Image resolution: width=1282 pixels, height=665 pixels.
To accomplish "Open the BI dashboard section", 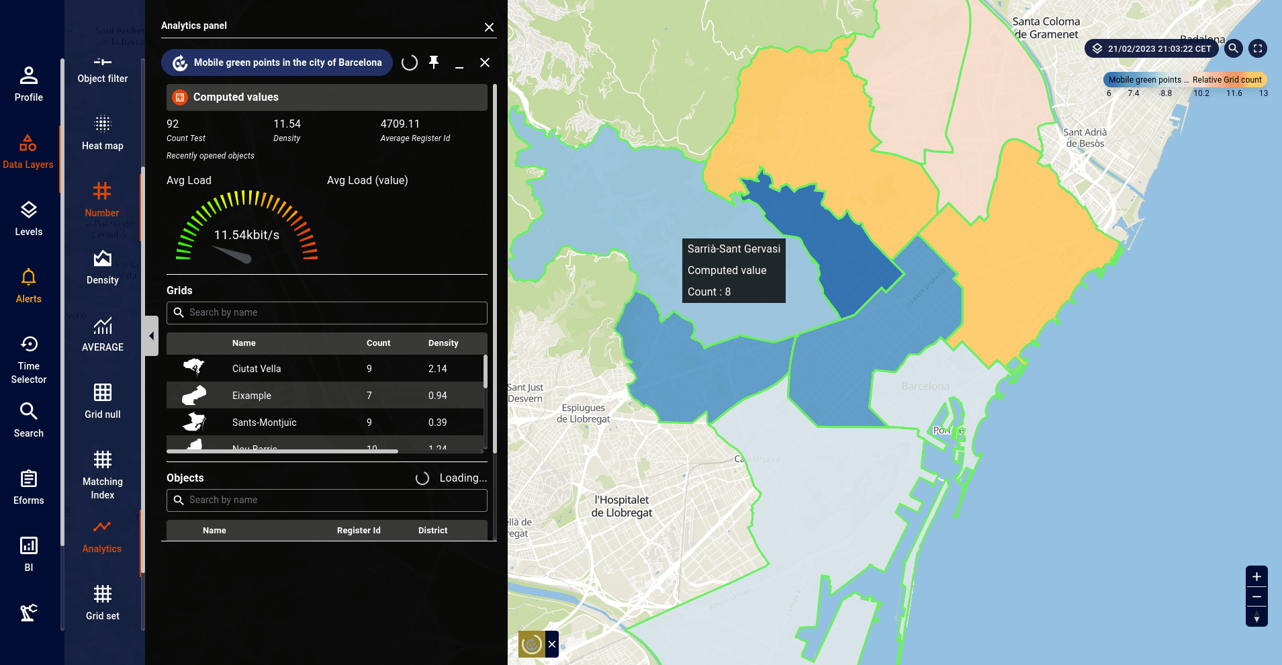I will click(x=29, y=554).
